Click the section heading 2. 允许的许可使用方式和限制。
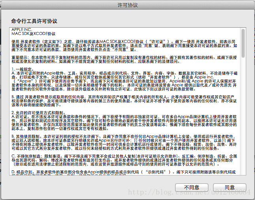 38,113
